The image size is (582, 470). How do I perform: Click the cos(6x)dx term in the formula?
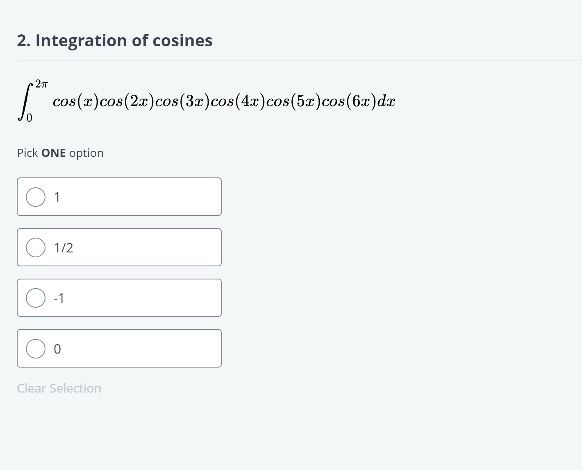[x=359, y=101]
